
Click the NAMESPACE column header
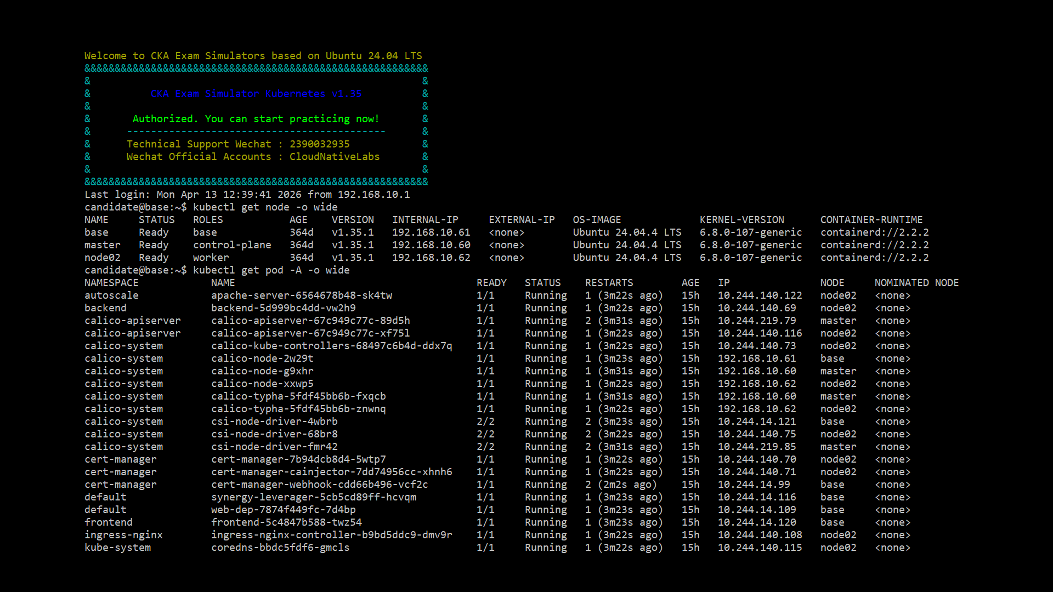pos(111,283)
